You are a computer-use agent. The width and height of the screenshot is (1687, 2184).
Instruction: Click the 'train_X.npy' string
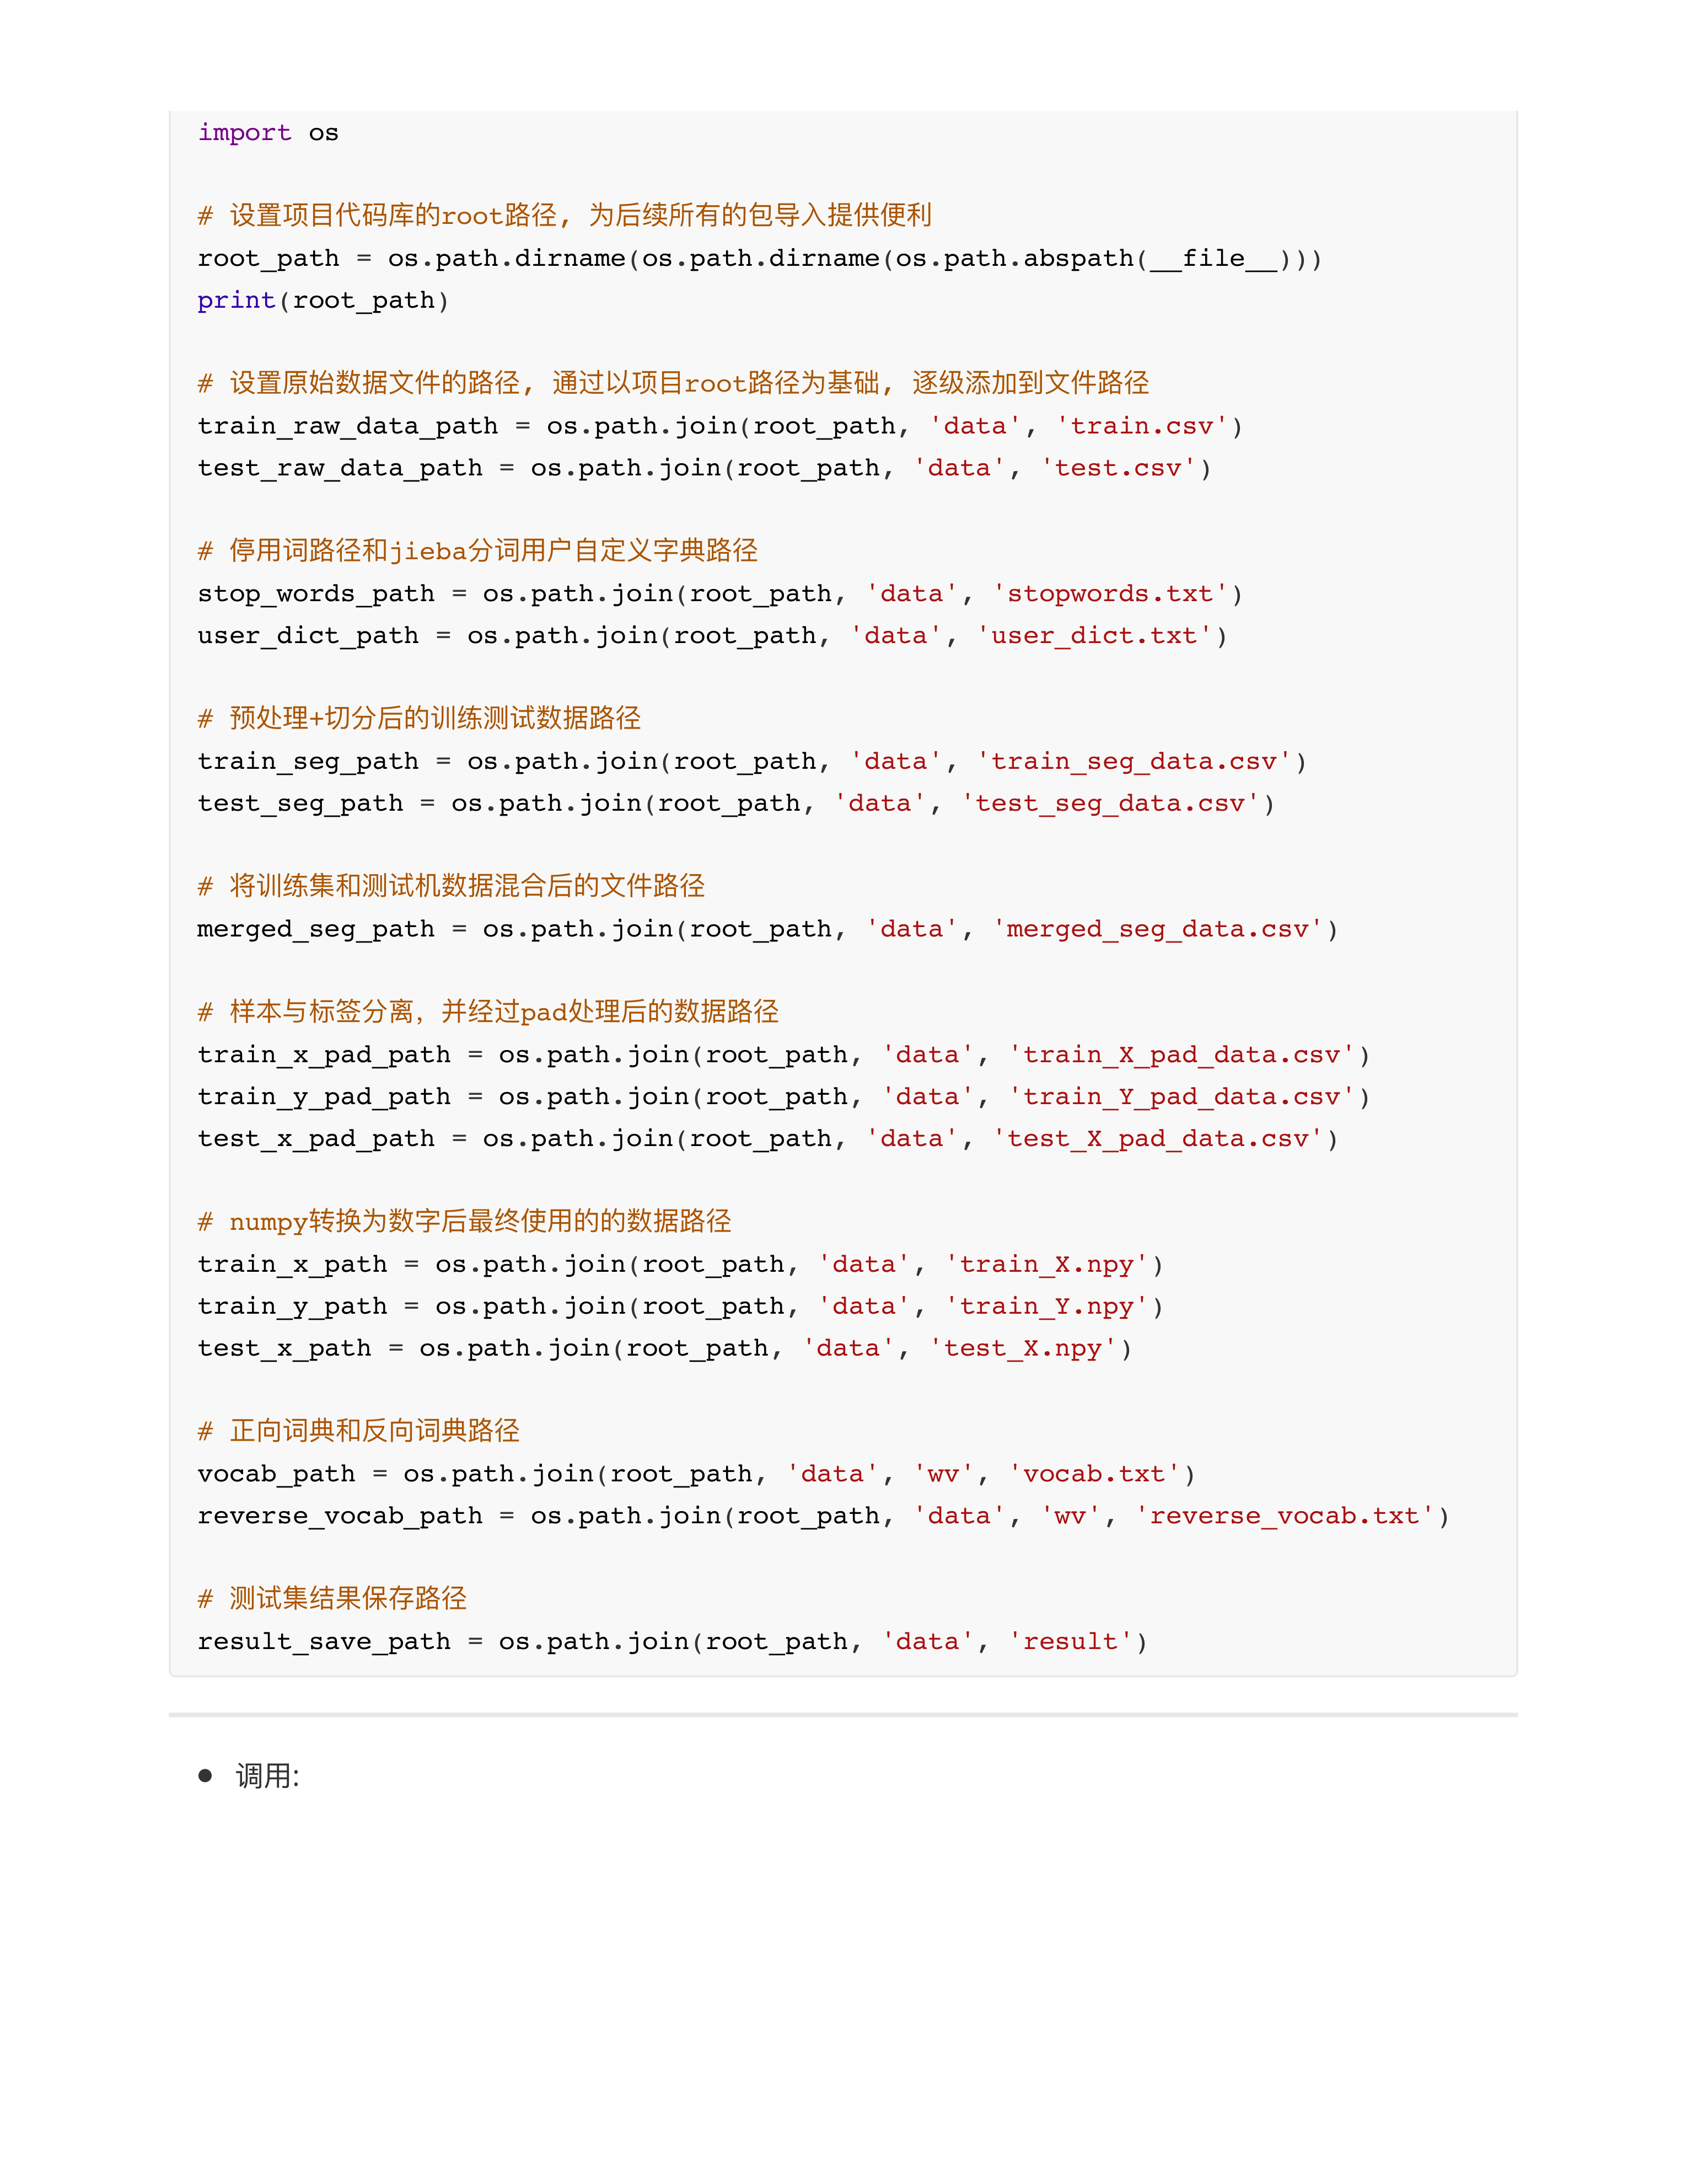(1046, 1265)
